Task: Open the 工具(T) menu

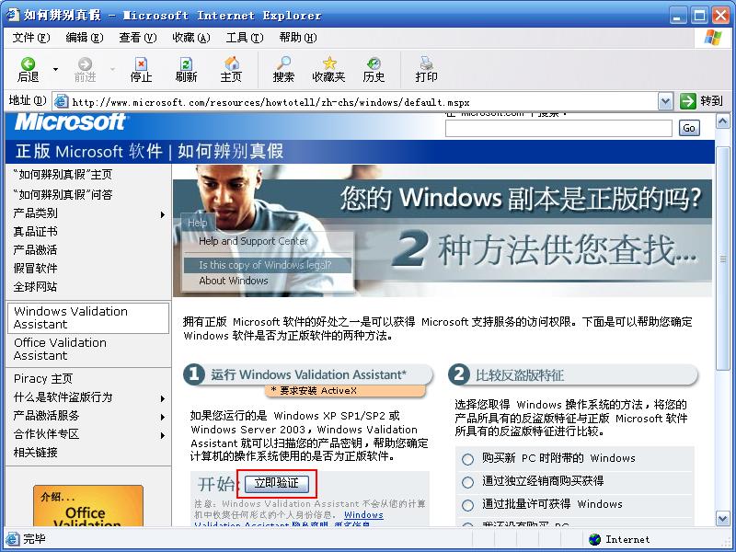Action: coord(245,38)
